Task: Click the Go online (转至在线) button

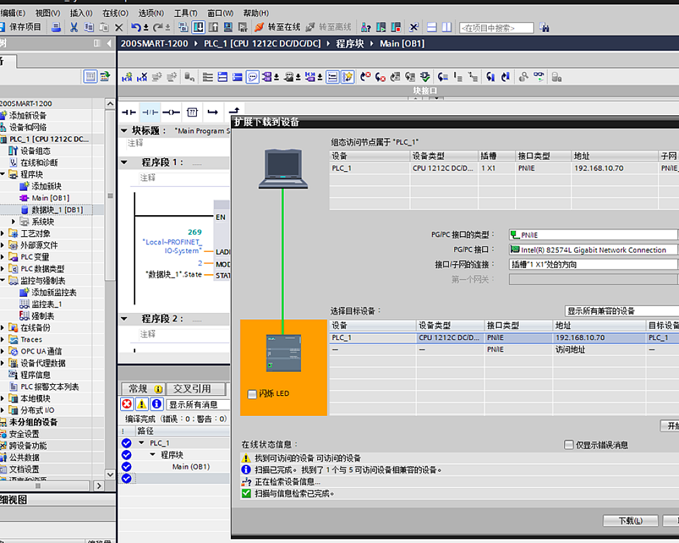Action: click(278, 27)
